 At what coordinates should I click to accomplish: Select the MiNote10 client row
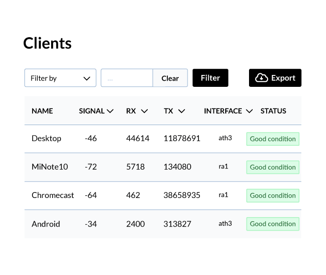click(x=163, y=167)
